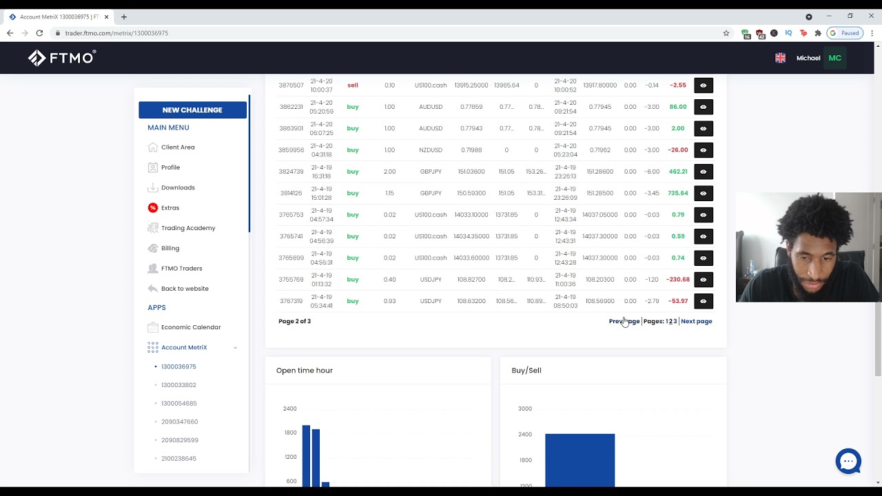Jump to page 3 of trades
Image resolution: width=882 pixels, height=496 pixels.
pos(675,321)
